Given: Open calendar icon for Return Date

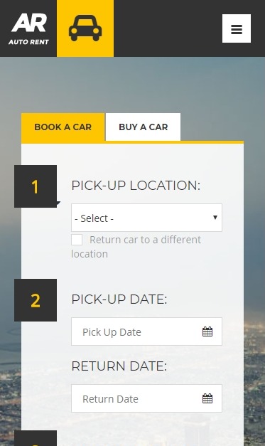Looking at the screenshot, I should 207,398.
